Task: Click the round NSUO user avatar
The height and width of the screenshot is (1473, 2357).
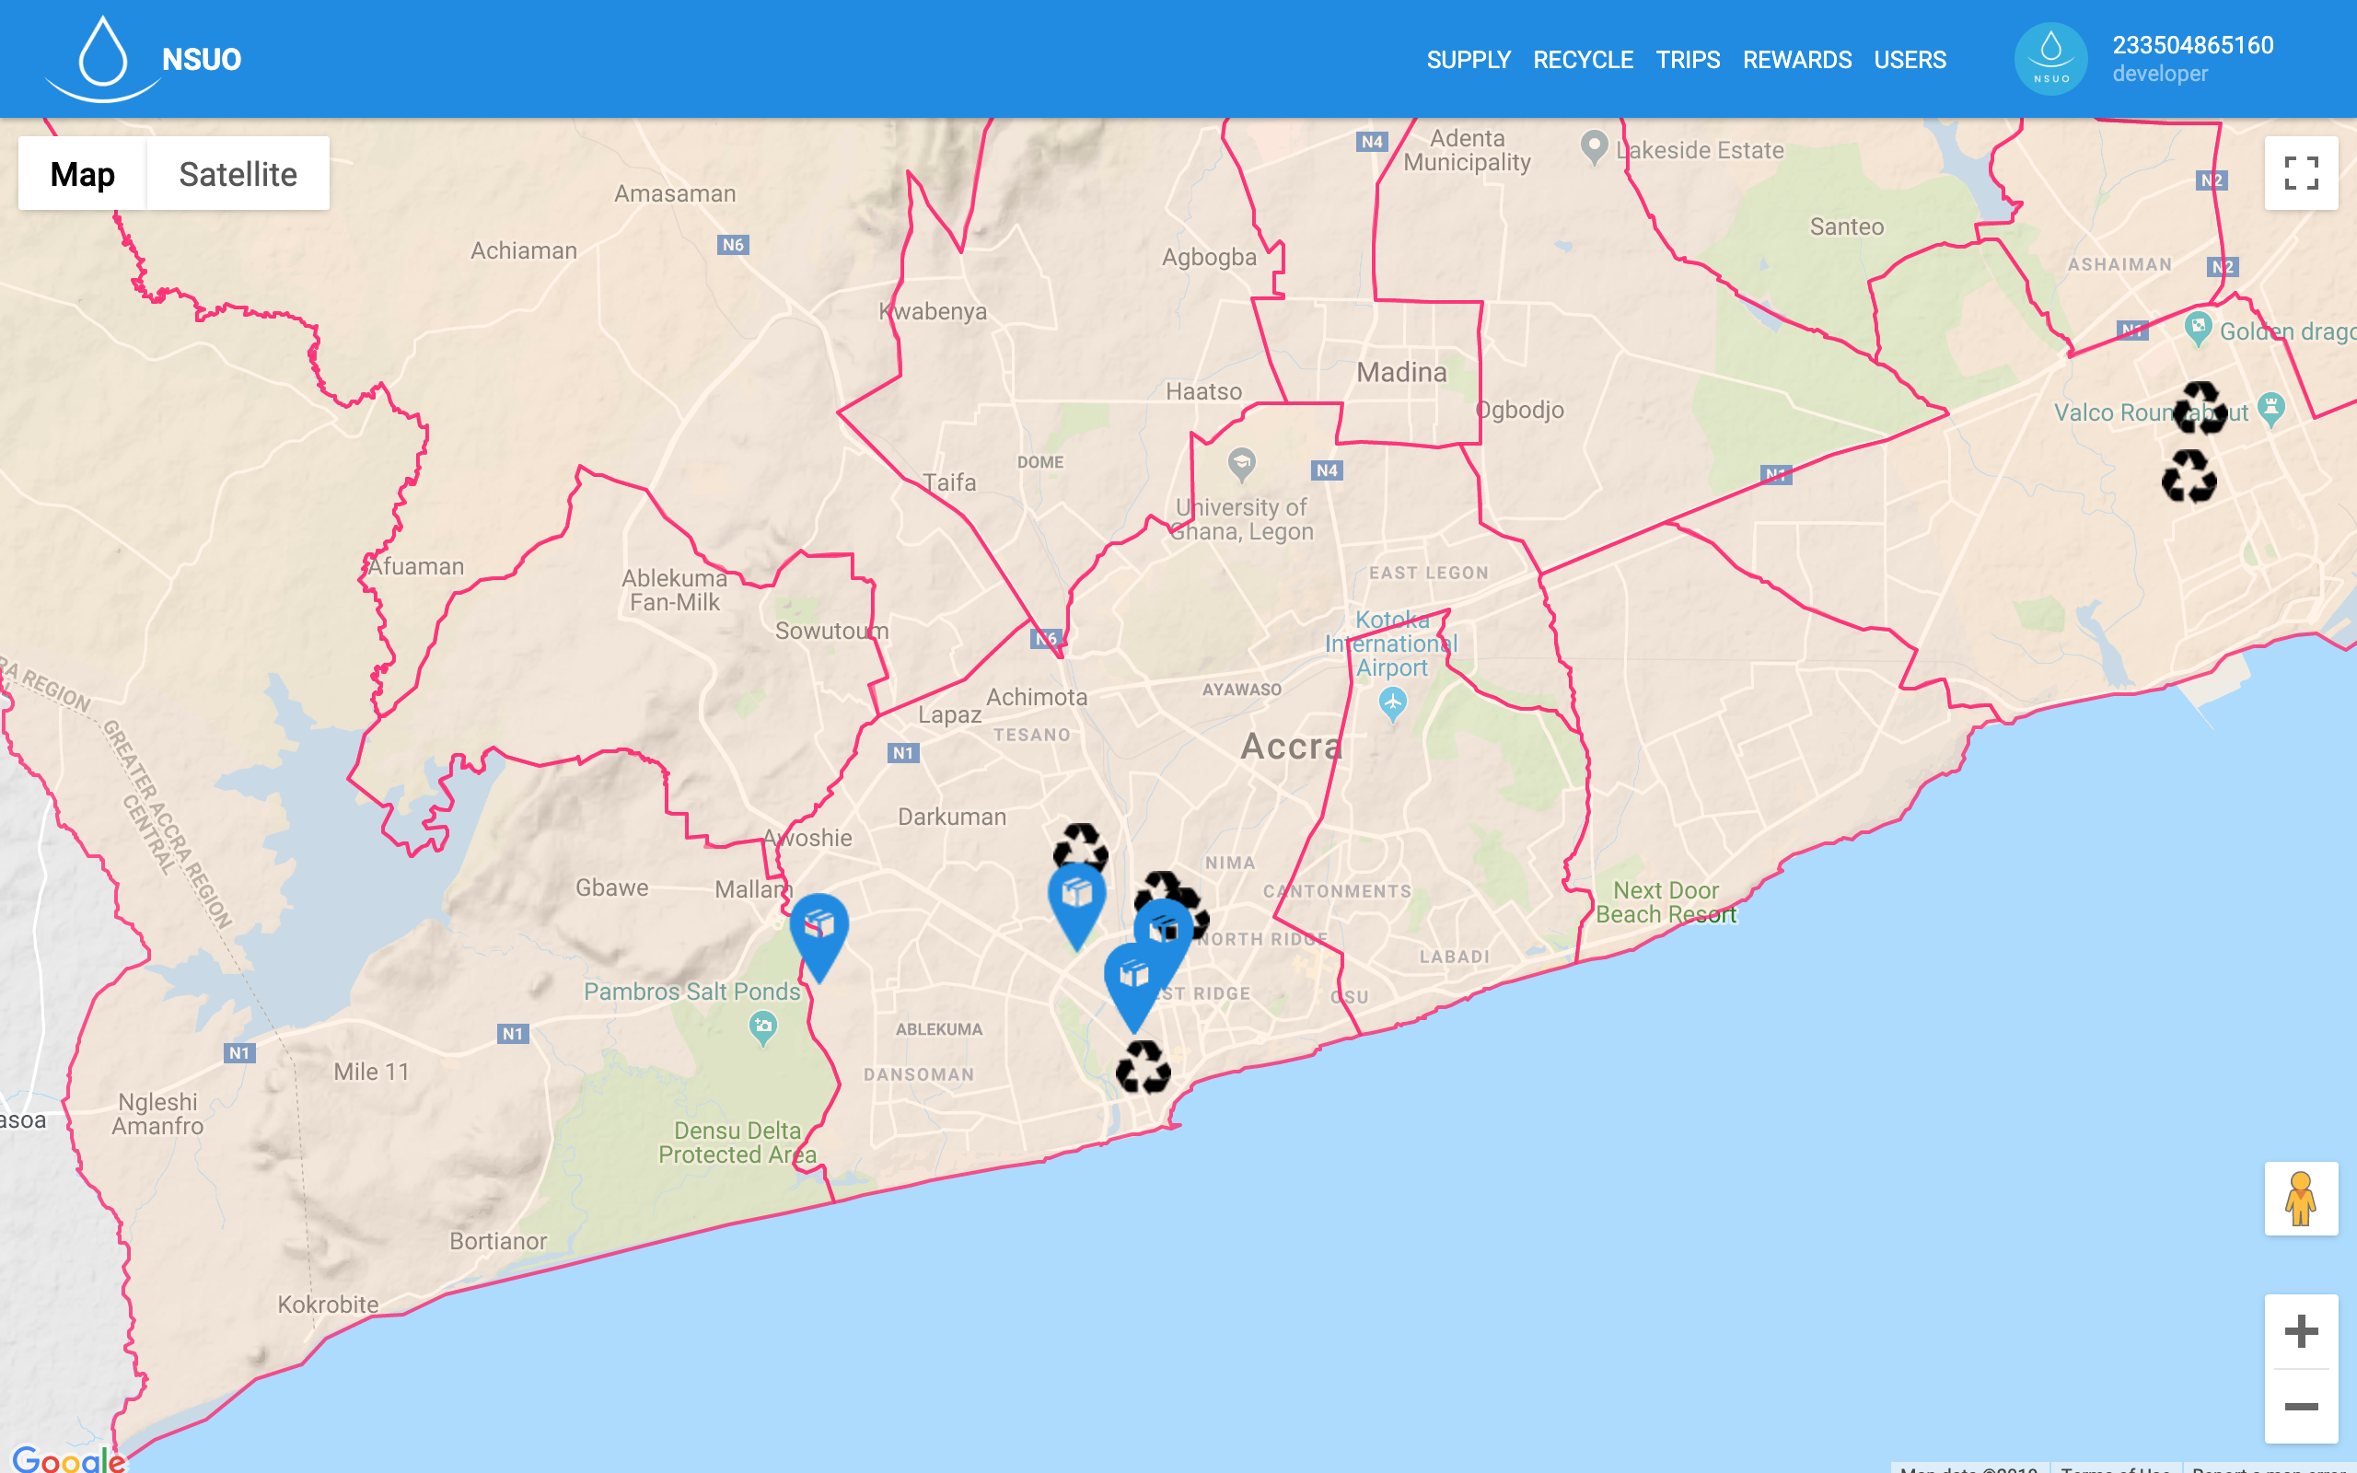Action: (2050, 58)
